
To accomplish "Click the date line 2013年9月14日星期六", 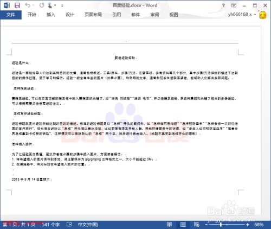I will click(x=31, y=180).
